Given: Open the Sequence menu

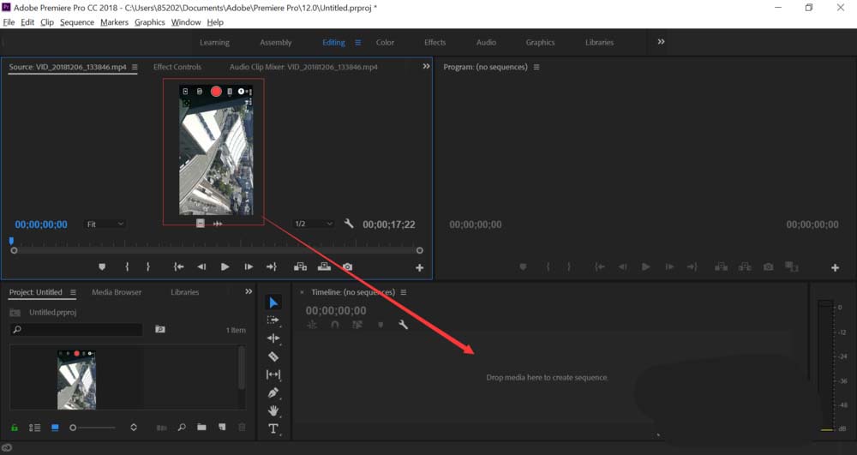Looking at the screenshot, I should tap(77, 22).
